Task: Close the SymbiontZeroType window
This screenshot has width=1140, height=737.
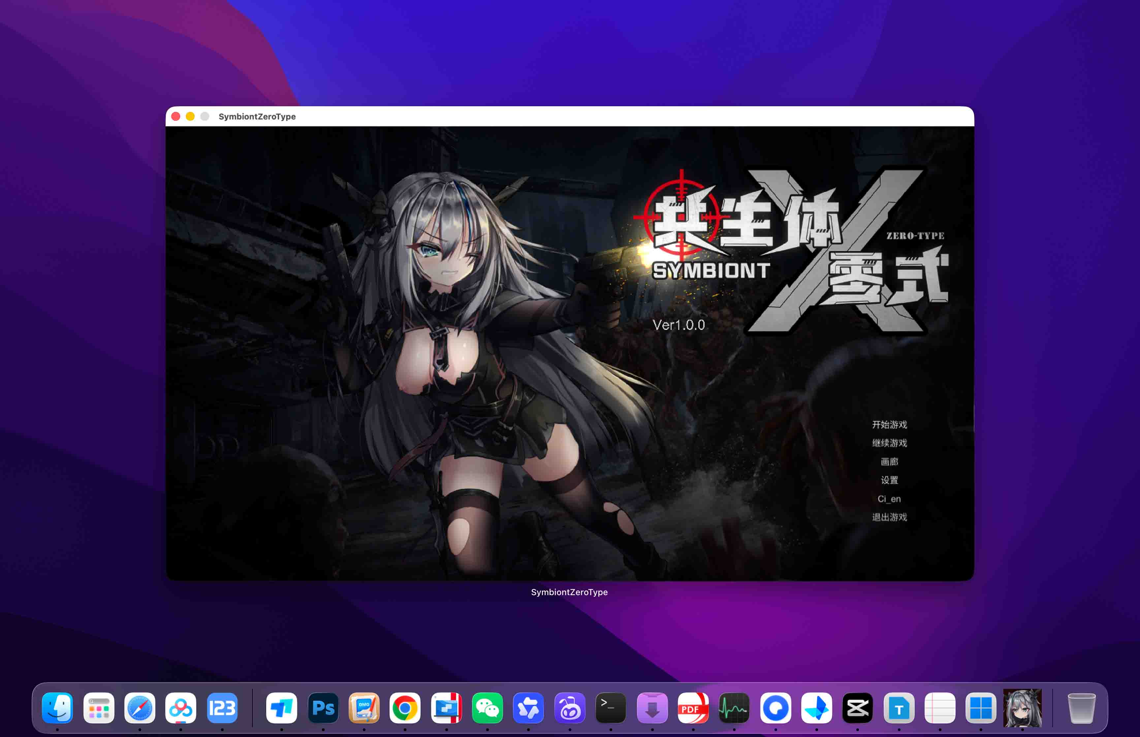Action: 175,116
